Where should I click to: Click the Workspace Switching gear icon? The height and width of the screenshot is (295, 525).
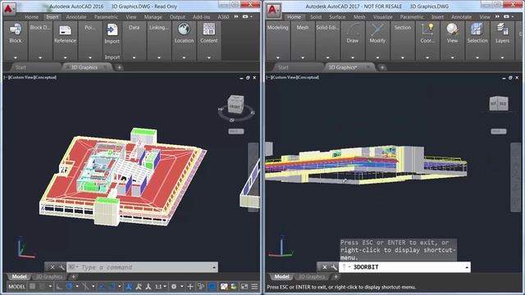tap(174, 287)
